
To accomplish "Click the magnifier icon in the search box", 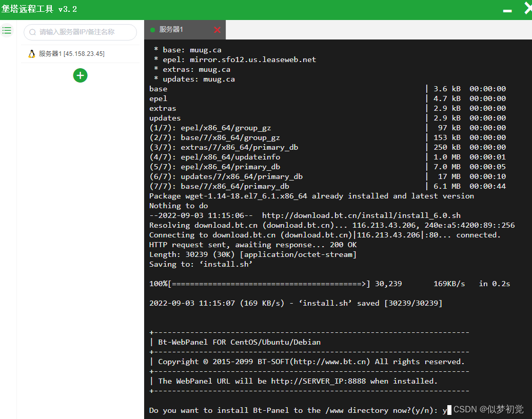I will point(33,32).
